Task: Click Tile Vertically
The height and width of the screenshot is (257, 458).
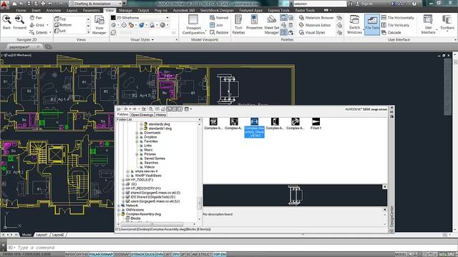Action: click(395, 25)
